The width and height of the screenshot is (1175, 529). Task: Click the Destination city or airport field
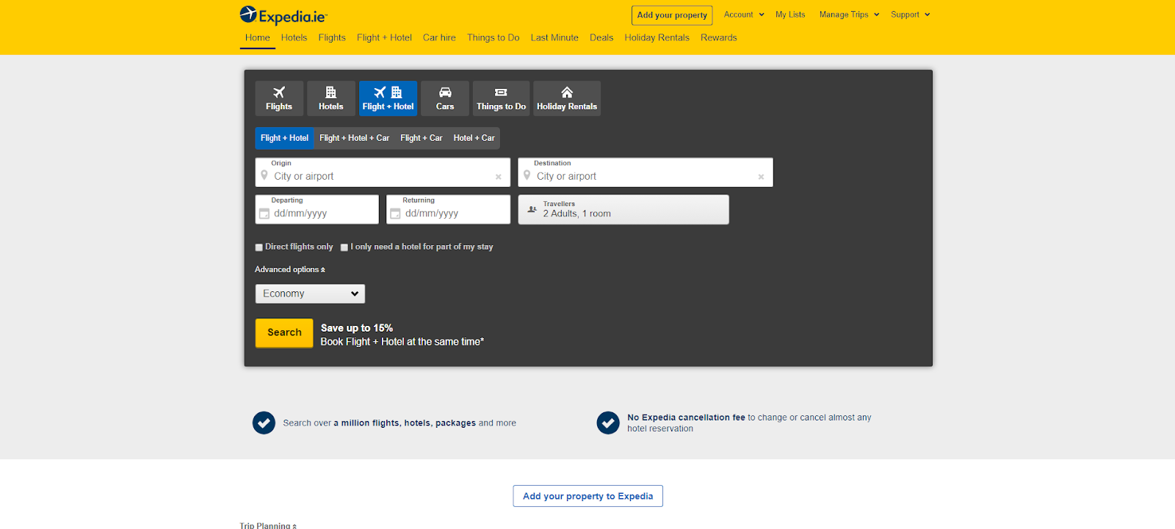(x=646, y=172)
